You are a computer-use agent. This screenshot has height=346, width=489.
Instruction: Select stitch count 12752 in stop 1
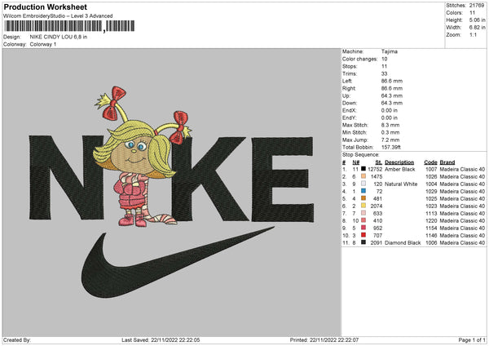click(375, 169)
